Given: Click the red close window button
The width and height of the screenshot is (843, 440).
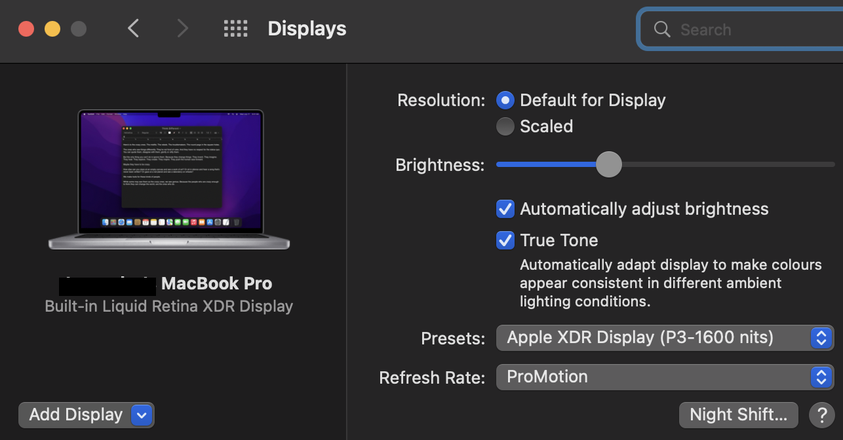Looking at the screenshot, I should (x=26, y=29).
